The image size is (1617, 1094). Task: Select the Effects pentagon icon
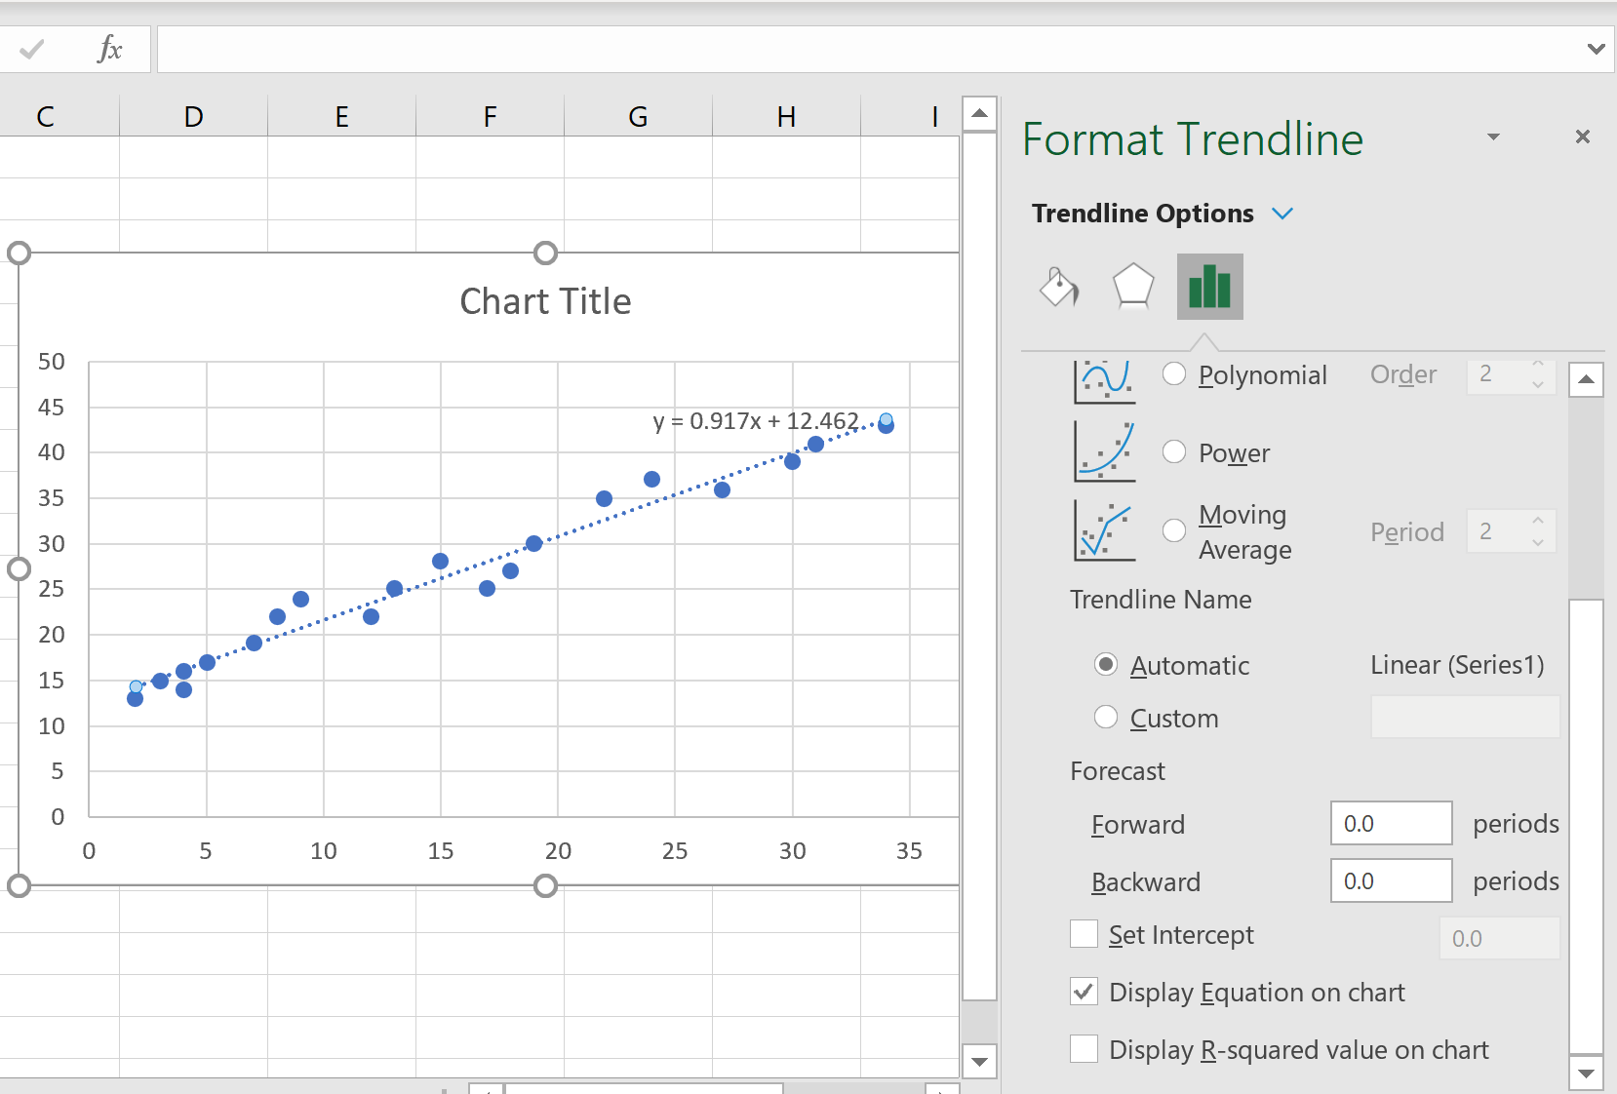(x=1133, y=287)
